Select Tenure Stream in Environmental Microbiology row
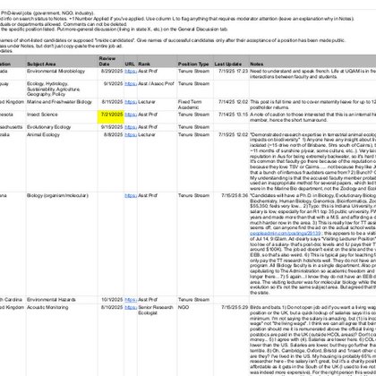Image resolution: width=376 pixels, height=376 pixels. pyautogui.click(x=195, y=73)
